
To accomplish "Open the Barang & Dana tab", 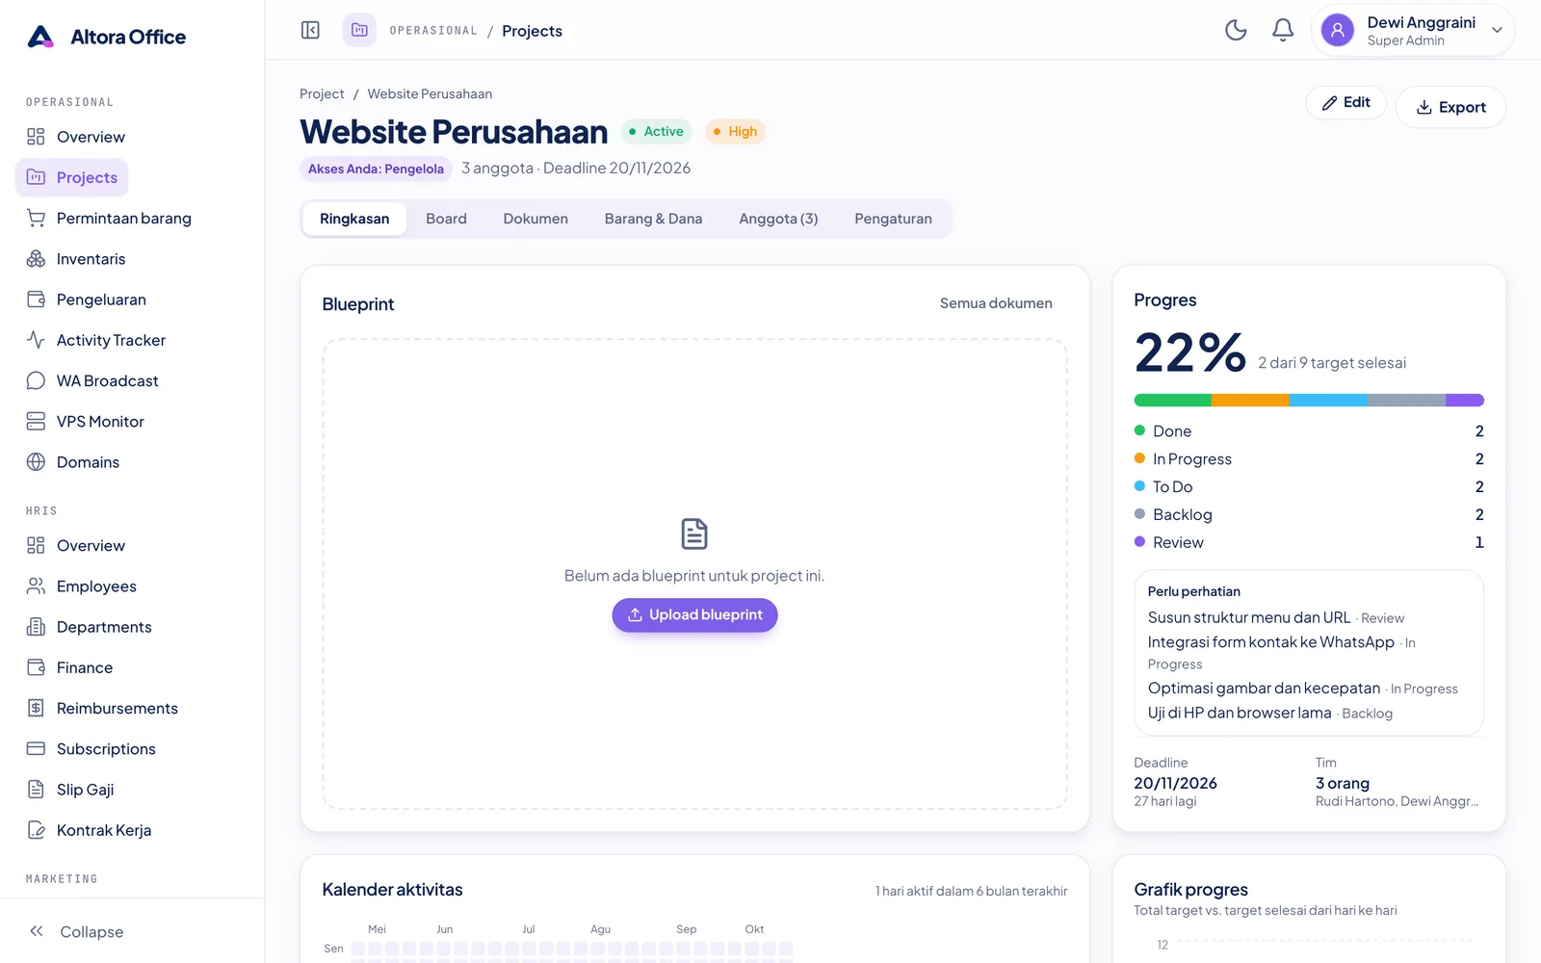I will coord(653,219).
